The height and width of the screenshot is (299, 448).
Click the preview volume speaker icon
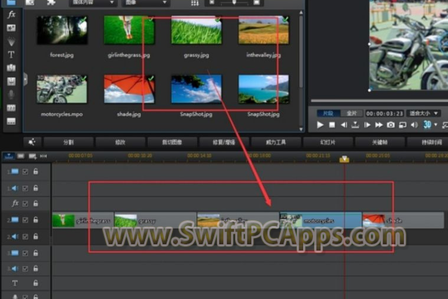coord(414,125)
